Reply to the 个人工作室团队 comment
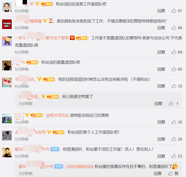This screenshot has width=186, height=177. pyautogui.click(x=161, y=139)
